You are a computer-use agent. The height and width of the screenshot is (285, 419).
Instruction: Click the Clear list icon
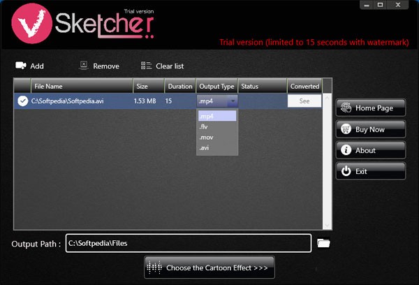146,66
